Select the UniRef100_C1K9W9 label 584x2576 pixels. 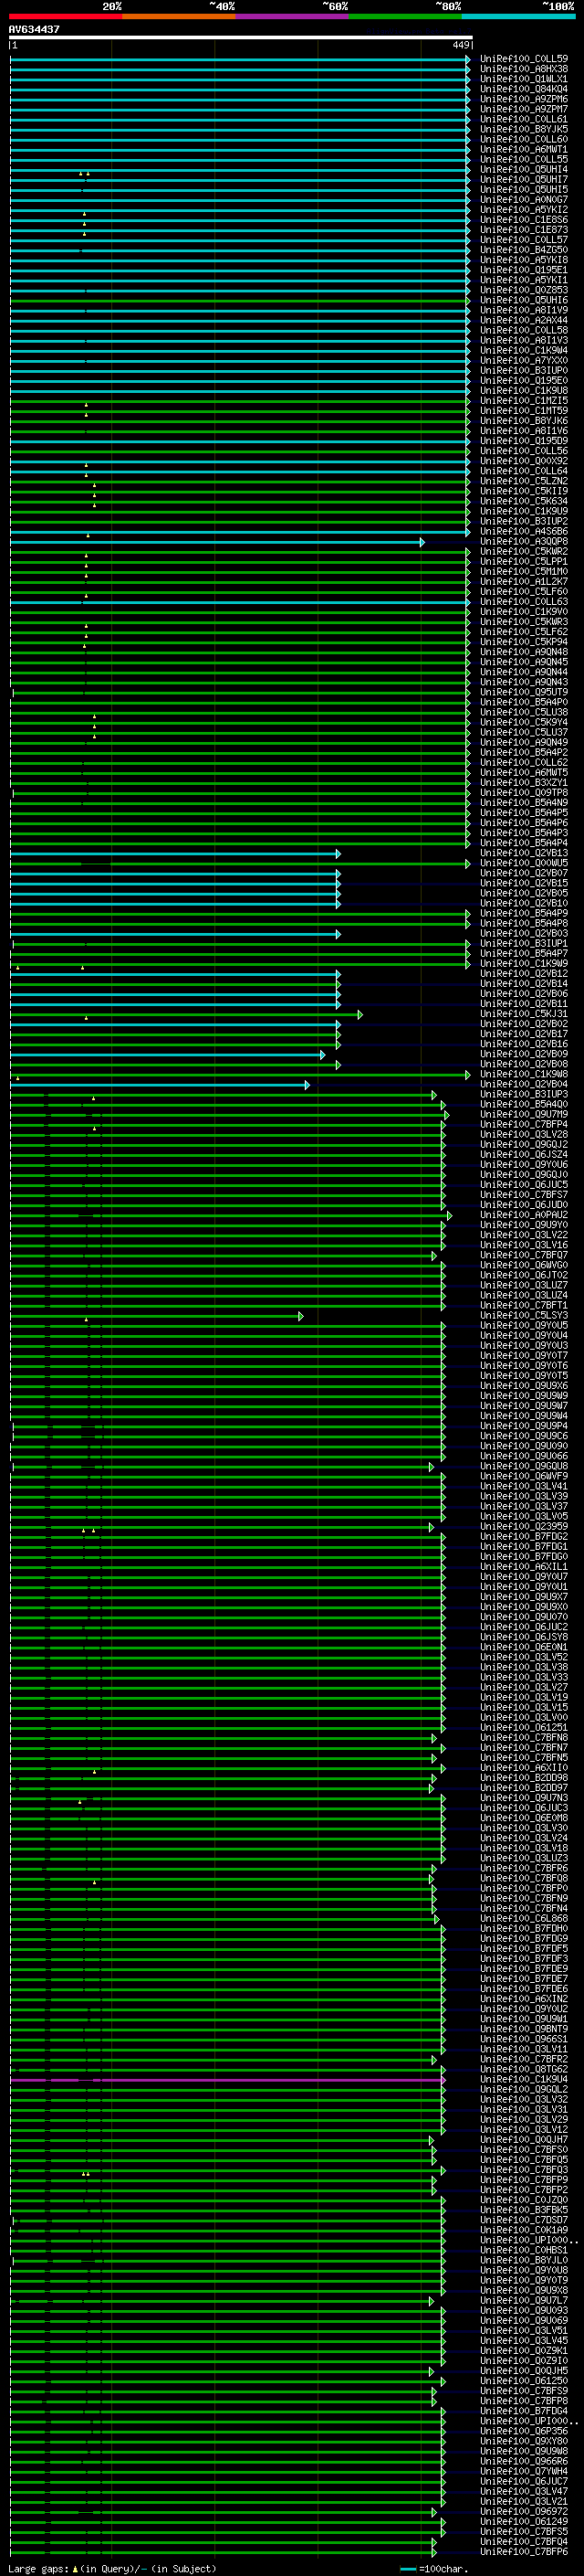(x=524, y=964)
